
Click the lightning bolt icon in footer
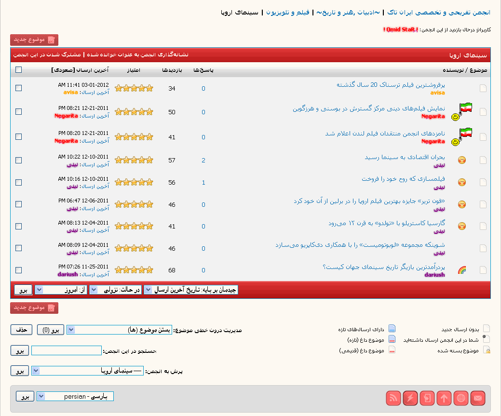point(410,398)
